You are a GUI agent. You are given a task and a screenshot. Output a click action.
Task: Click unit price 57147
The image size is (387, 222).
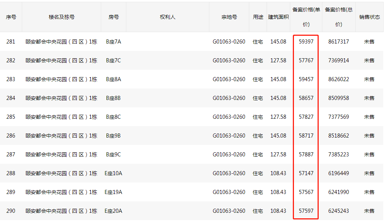click(x=306, y=173)
